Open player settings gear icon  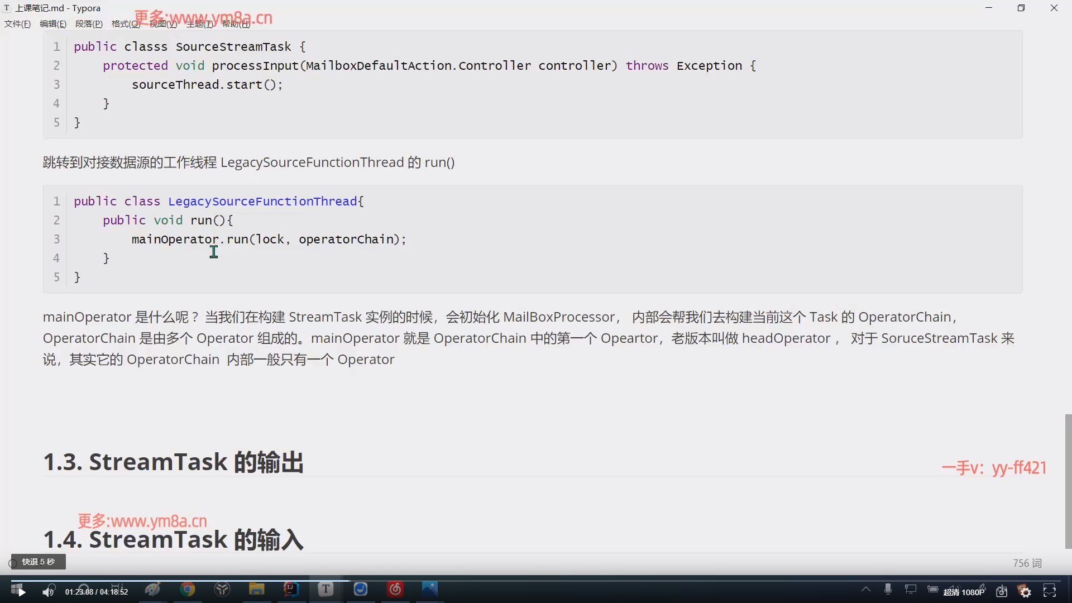click(x=1025, y=591)
